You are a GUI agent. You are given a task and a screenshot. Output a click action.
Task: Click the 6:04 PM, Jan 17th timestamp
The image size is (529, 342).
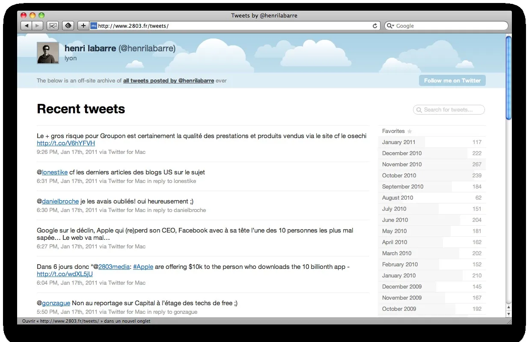pyautogui.click(x=67, y=283)
